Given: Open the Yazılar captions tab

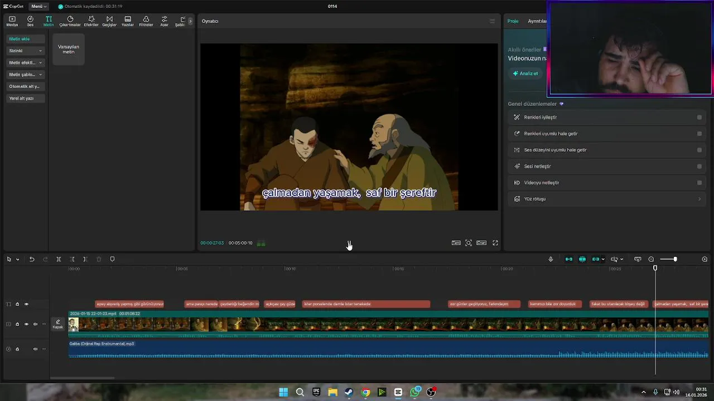Looking at the screenshot, I should click(128, 21).
